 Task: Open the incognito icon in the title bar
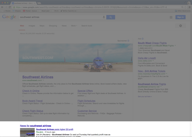[x=189, y=3]
